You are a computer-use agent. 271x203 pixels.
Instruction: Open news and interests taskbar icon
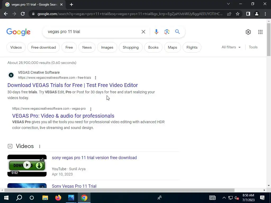213,198
